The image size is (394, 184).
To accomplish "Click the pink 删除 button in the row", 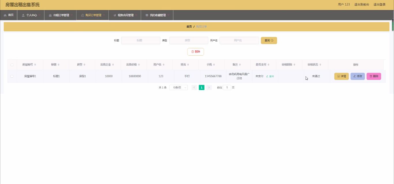I will coord(374,76).
